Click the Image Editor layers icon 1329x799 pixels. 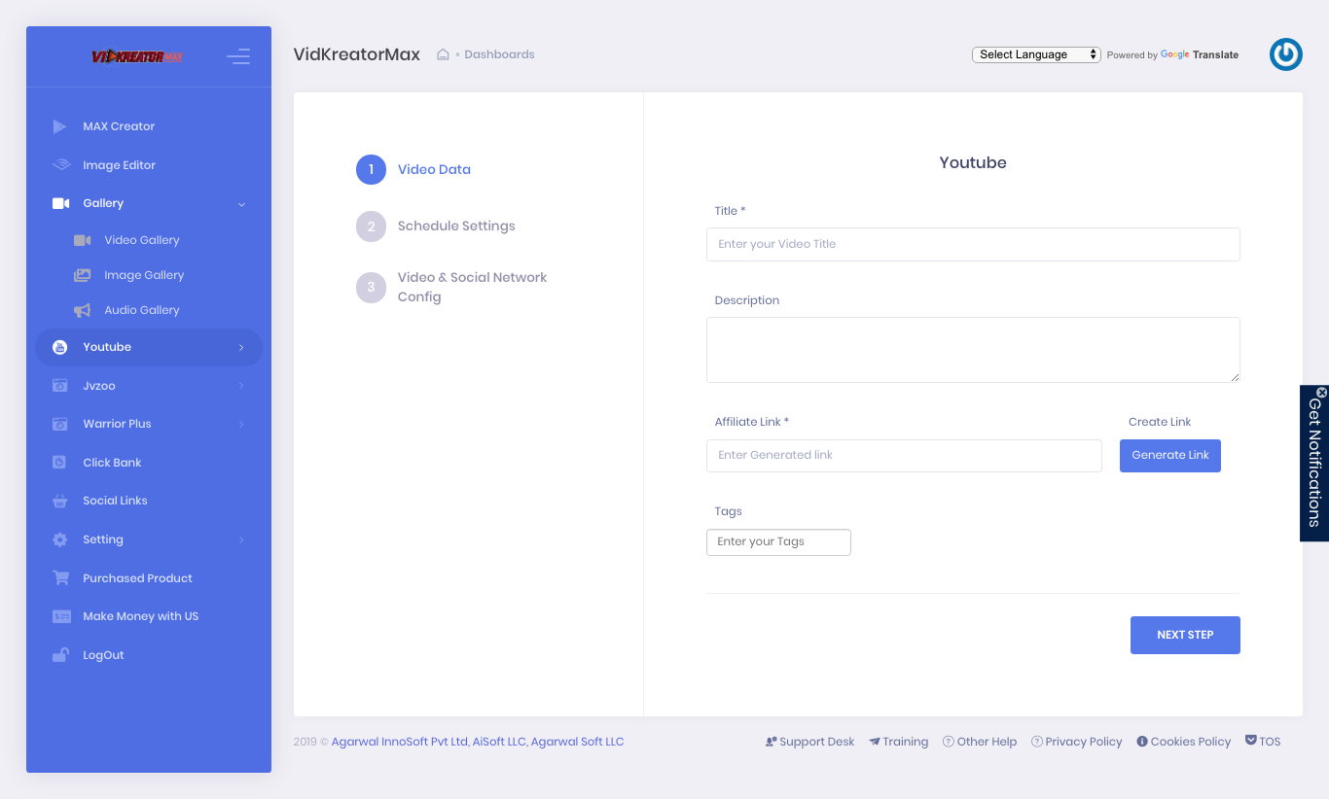pyautogui.click(x=61, y=165)
